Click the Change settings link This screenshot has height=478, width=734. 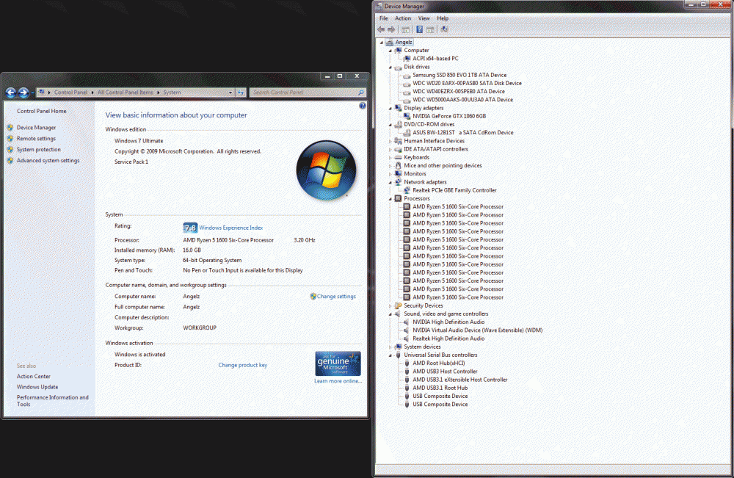click(x=335, y=297)
